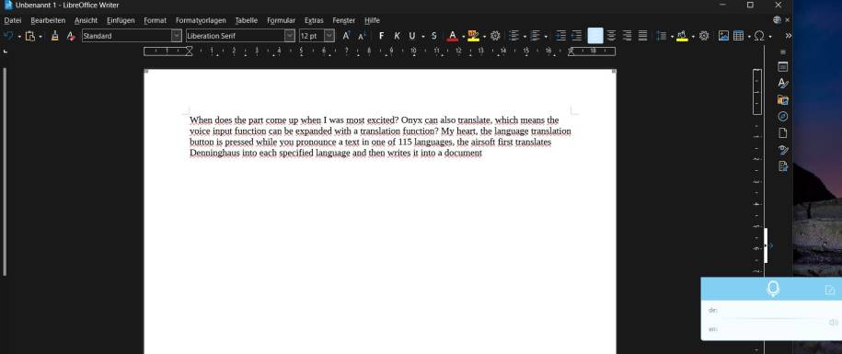Click the speaker icon in the translation widget
The height and width of the screenshot is (354, 842).
point(834,322)
